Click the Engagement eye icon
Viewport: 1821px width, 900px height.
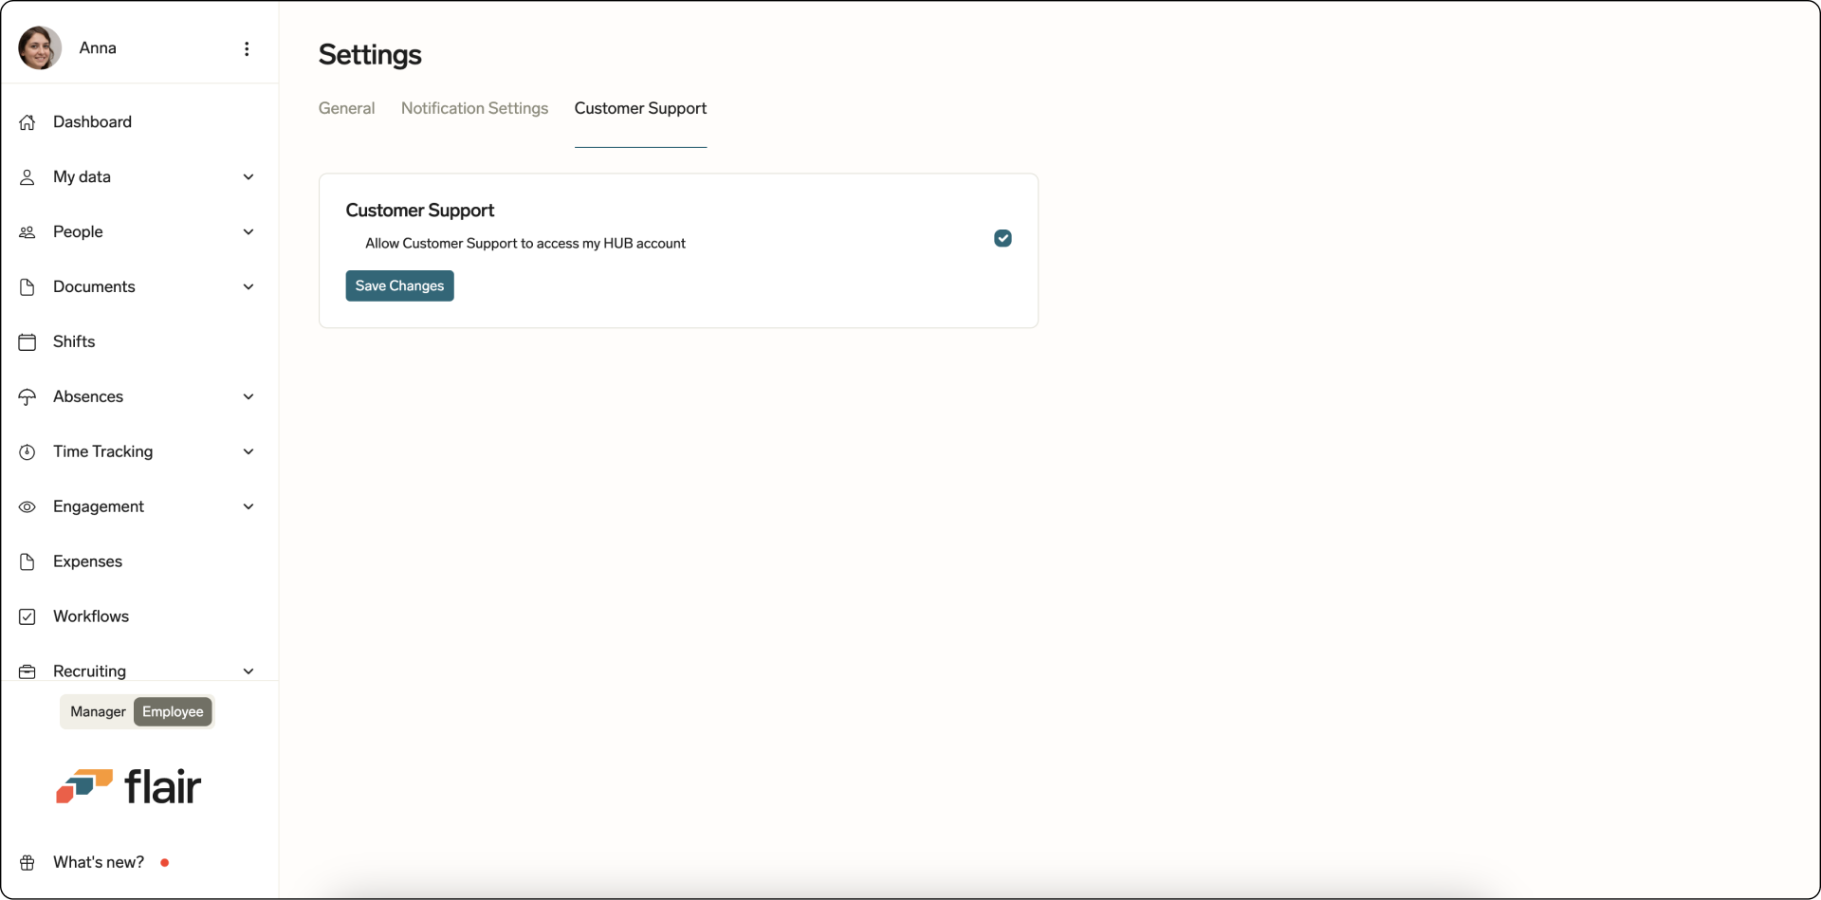(x=28, y=506)
